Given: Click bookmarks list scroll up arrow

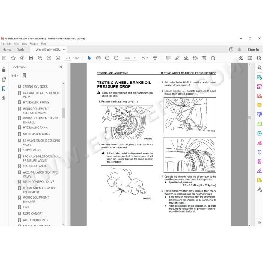Looking at the screenshot, I should click(63, 83).
